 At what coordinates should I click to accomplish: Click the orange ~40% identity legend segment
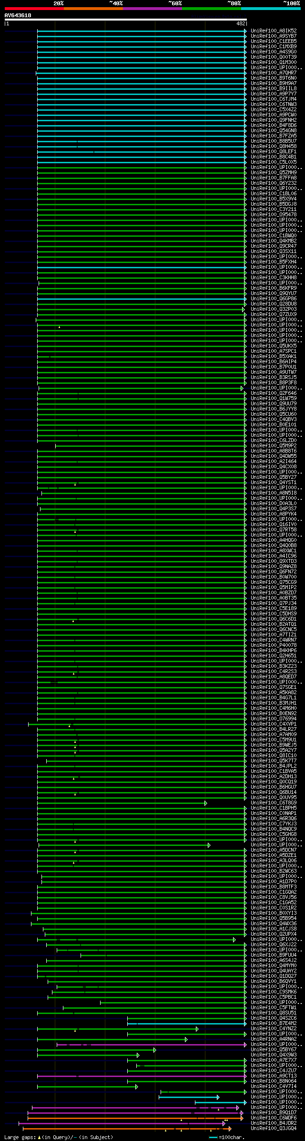click(x=93, y=9)
